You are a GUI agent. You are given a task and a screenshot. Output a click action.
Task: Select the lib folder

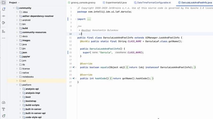coord(24,65)
